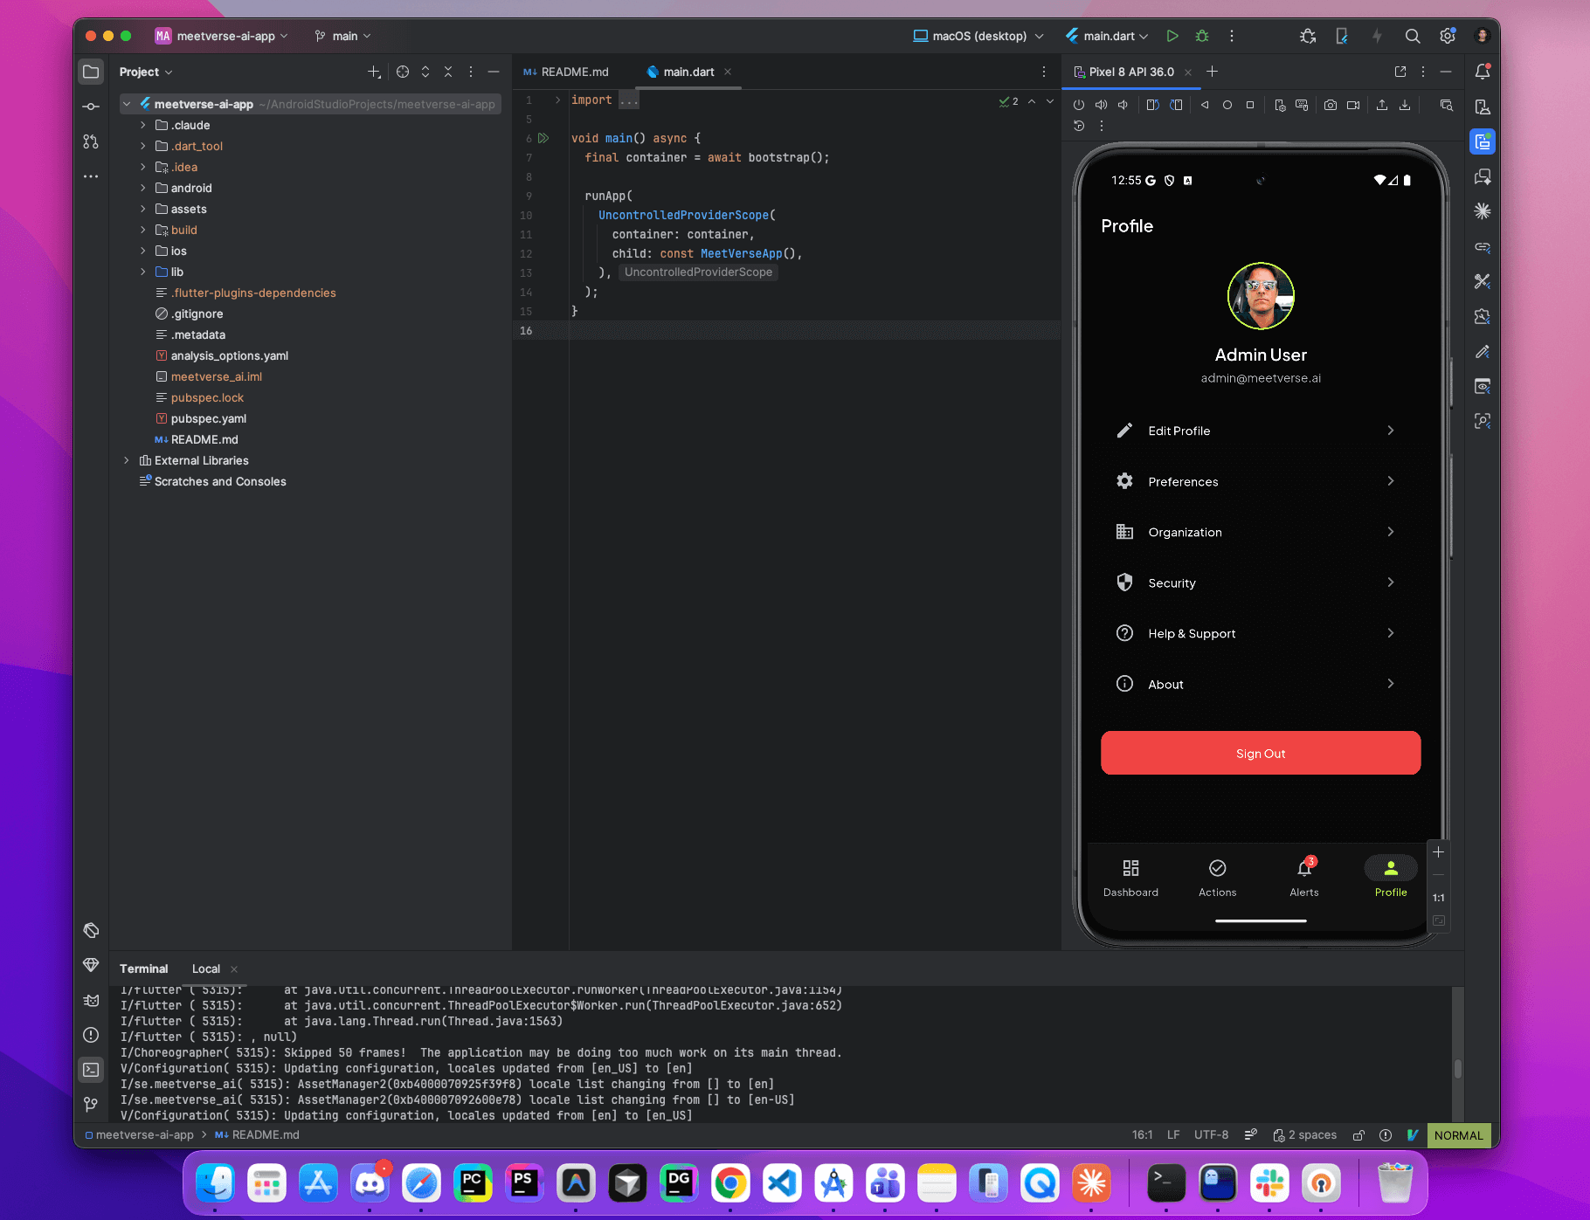
Task: Start screen recording of the emulator
Action: pyautogui.click(x=1354, y=105)
